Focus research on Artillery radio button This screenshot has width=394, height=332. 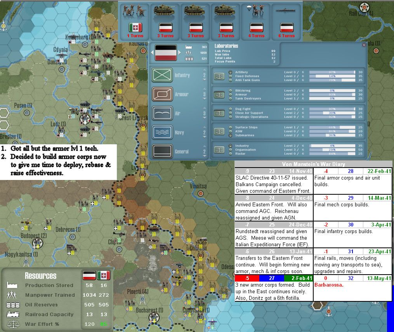point(231,72)
